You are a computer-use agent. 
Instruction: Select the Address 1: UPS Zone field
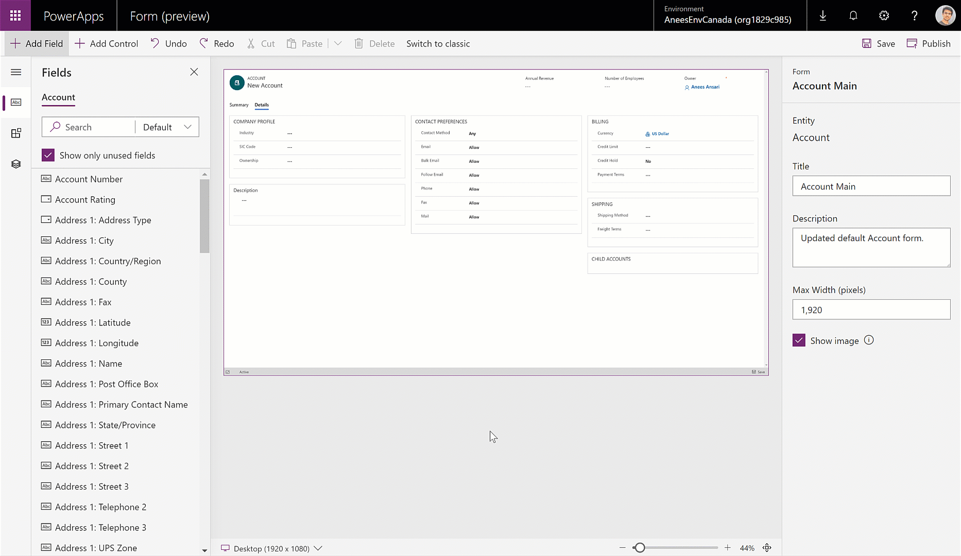pyautogui.click(x=96, y=548)
